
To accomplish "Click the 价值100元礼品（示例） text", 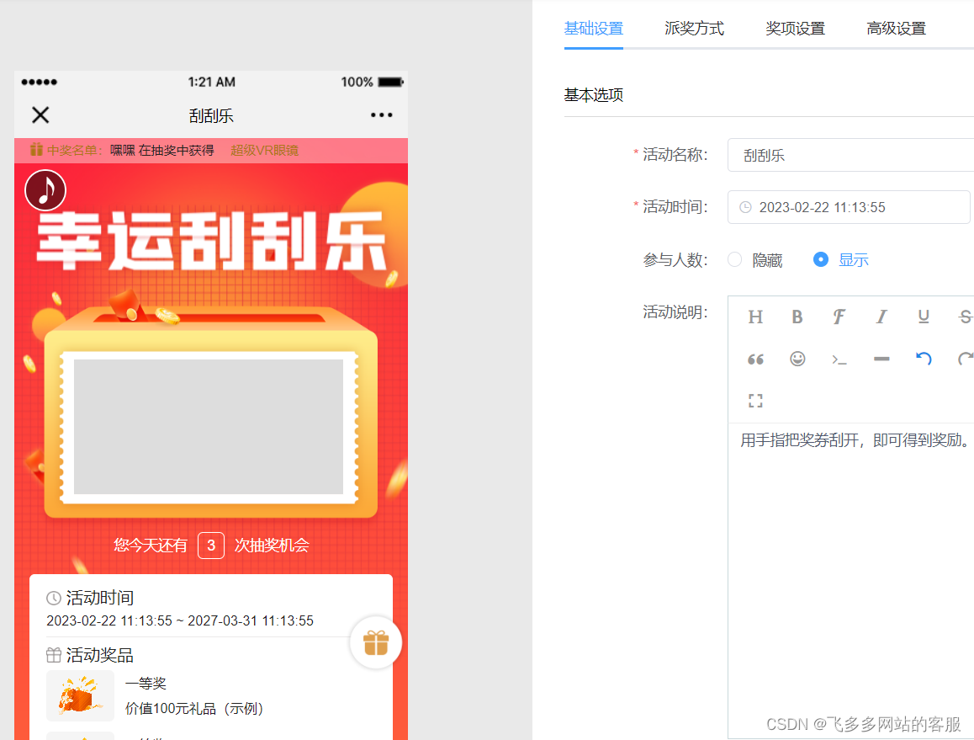I will [194, 709].
